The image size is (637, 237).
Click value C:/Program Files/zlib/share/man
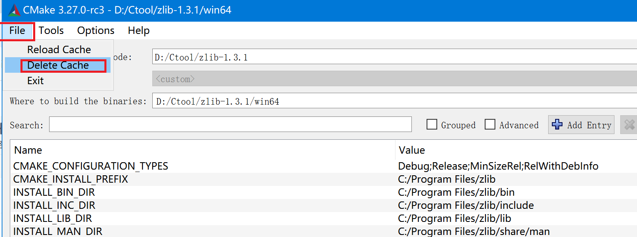point(474,232)
